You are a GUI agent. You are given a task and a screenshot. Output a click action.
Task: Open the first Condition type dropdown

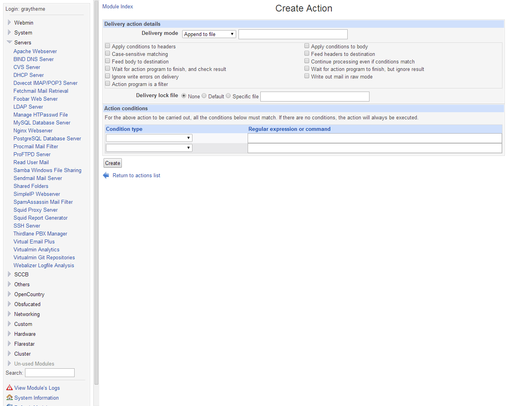click(149, 138)
